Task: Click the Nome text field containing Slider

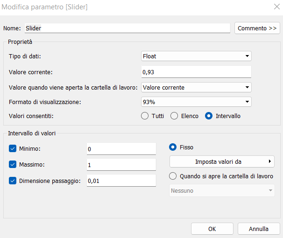Action: (x=127, y=28)
